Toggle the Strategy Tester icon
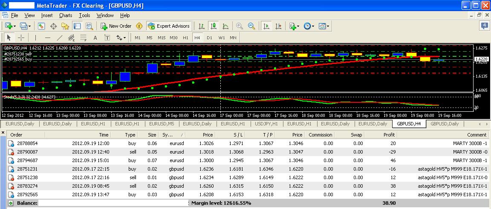The height and width of the screenshot is (209, 491). click(x=89, y=26)
